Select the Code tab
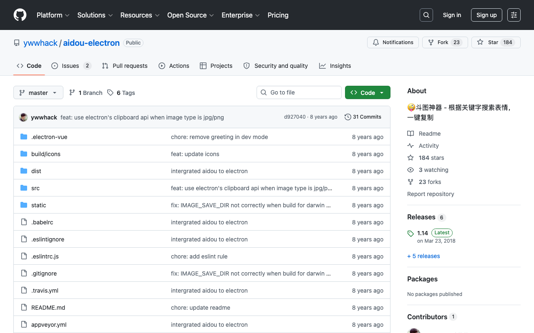Viewport: 534px width, 333px height. click(x=29, y=66)
